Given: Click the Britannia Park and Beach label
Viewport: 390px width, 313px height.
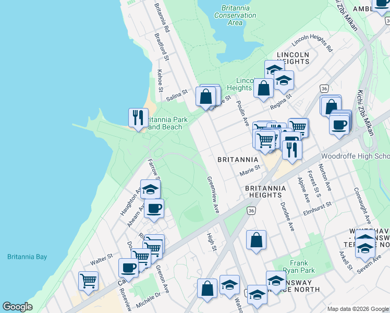Looking at the screenshot, I should (167, 123).
